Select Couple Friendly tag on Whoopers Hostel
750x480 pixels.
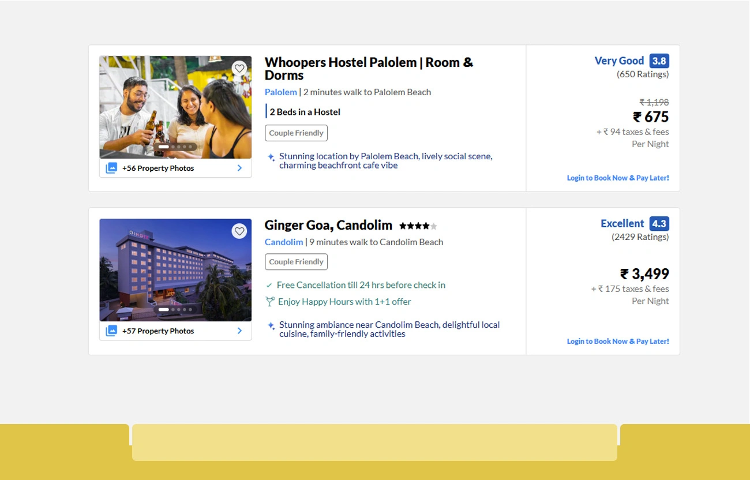click(296, 133)
